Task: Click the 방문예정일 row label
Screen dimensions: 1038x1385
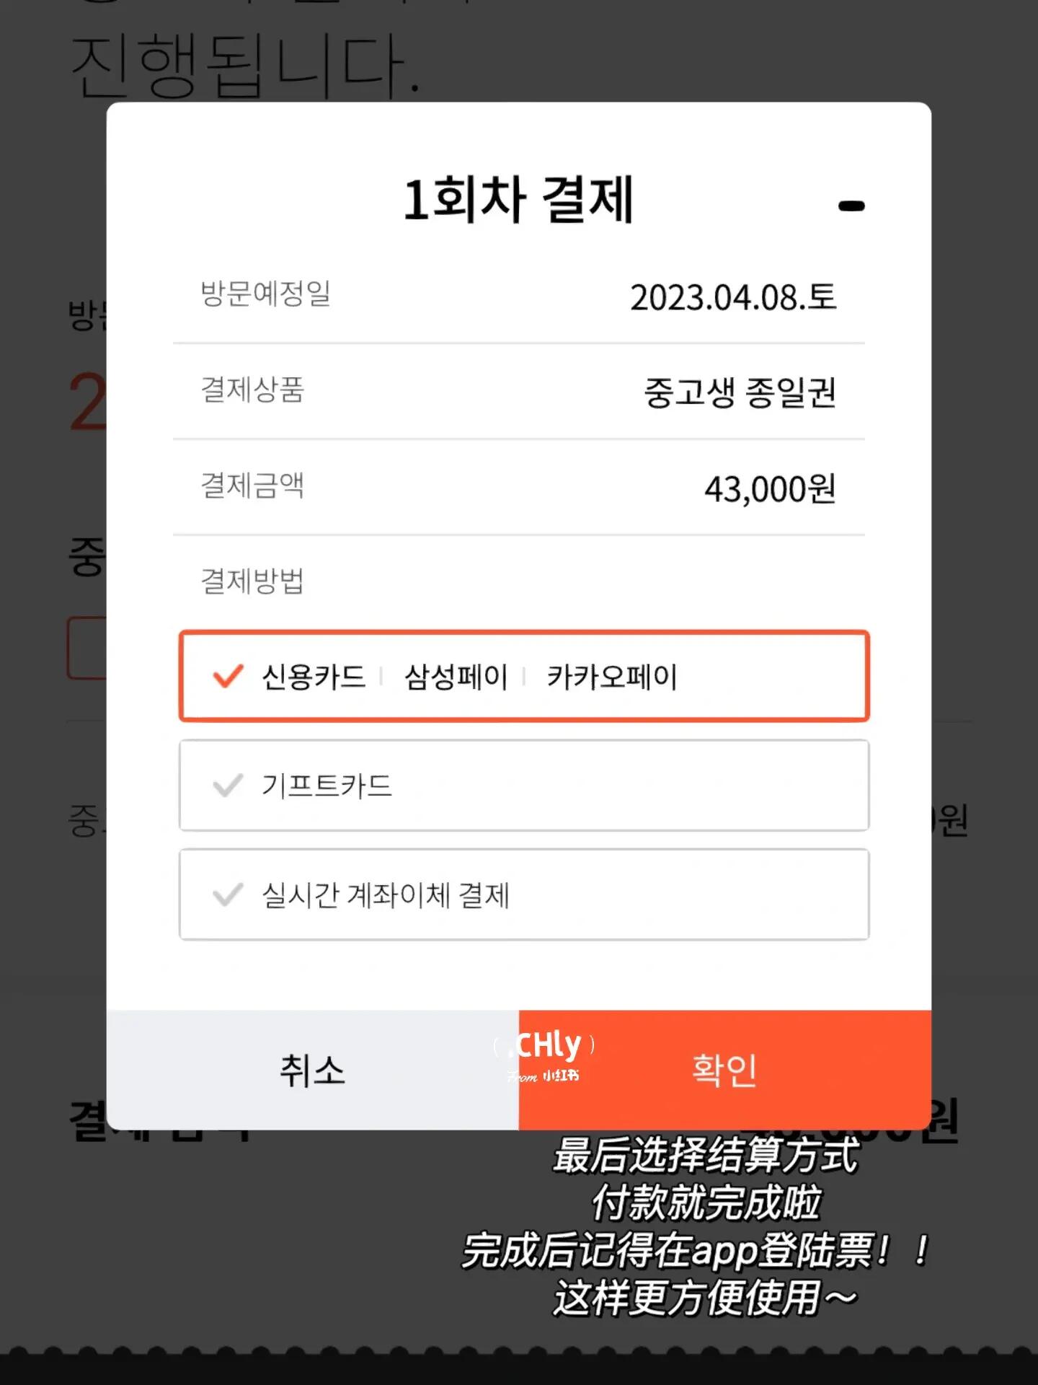Action: click(265, 294)
